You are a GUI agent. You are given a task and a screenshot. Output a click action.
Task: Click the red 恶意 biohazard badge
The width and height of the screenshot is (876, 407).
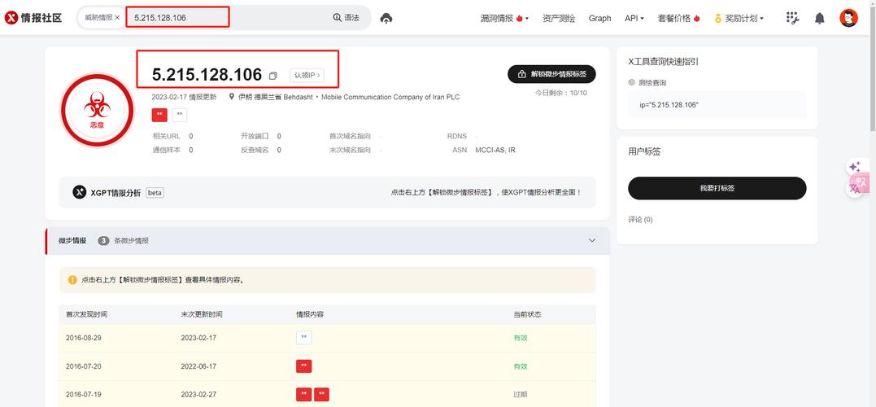point(98,110)
